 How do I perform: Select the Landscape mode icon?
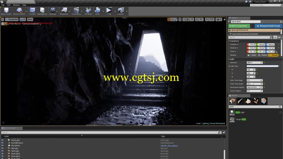[248, 101]
